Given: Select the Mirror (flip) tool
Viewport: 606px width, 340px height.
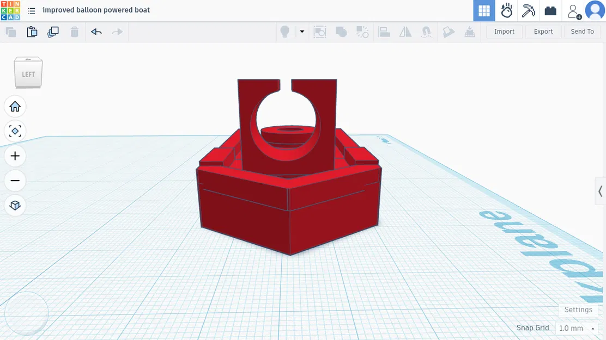Looking at the screenshot, I should click(x=405, y=32).
